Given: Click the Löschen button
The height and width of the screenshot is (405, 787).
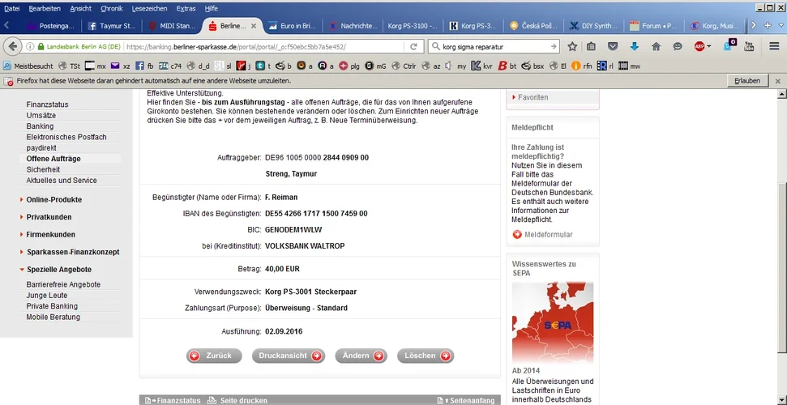Looking at the screenshot, I should pos(426,356).
